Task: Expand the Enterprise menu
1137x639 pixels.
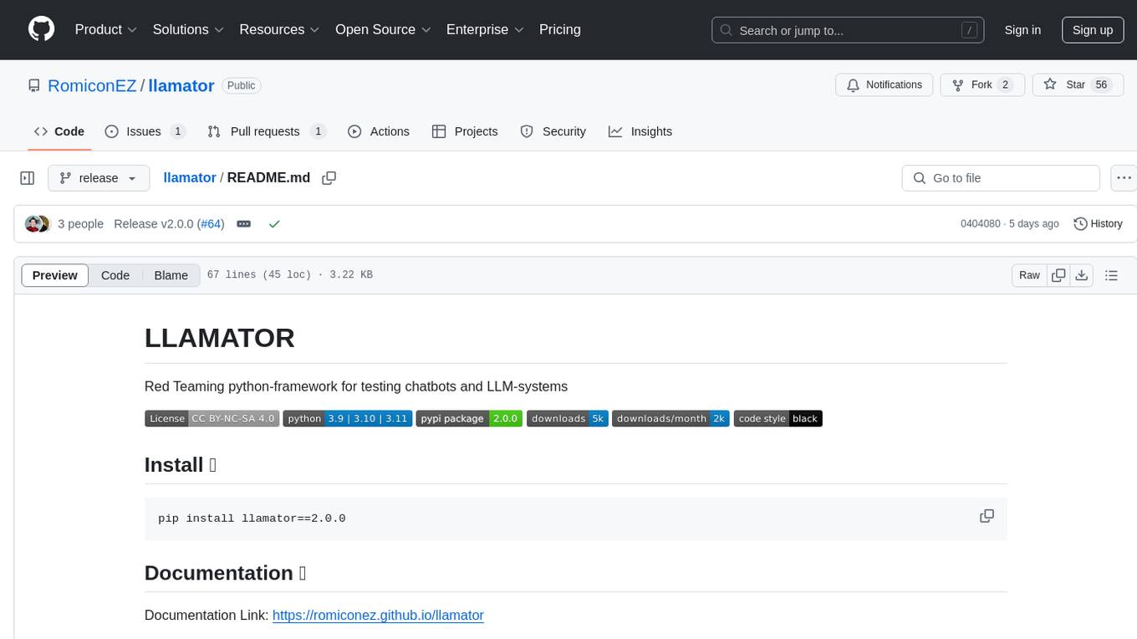Action: tap(485, 29)
